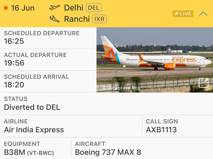Click the orange status dot beside 16 Jun
The width and height of the screenshot is (213, 159).
pos(6,8)
